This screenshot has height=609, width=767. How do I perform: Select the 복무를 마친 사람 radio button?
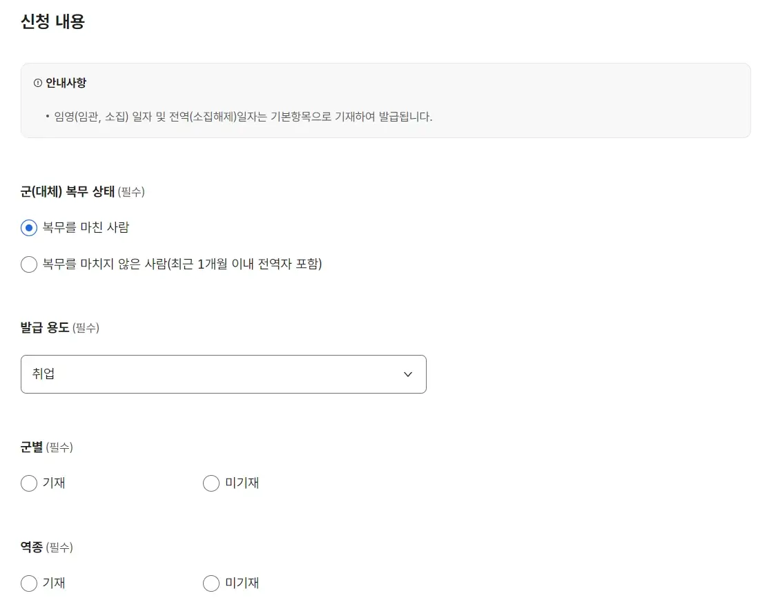click(28, 227)
